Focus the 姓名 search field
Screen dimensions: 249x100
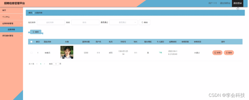coord(85,22)
